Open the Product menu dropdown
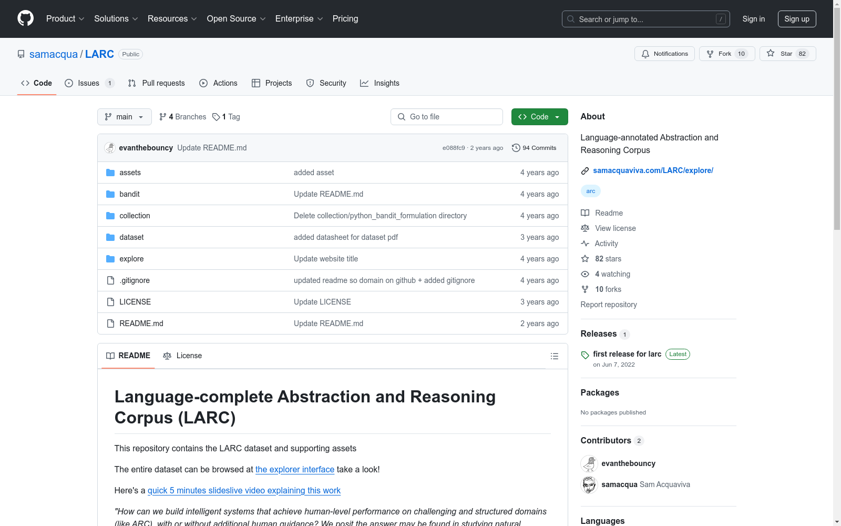 (x=65, y=19)
